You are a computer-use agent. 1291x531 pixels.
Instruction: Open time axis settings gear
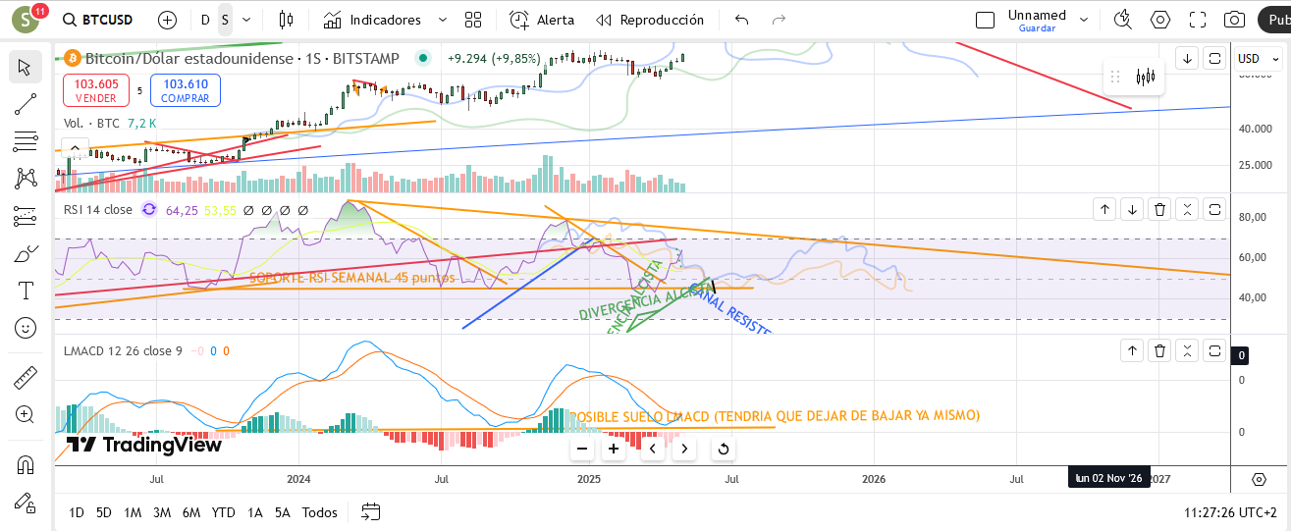1259,479
